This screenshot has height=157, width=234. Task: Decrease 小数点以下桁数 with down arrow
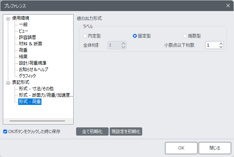[x=221, y=47]
